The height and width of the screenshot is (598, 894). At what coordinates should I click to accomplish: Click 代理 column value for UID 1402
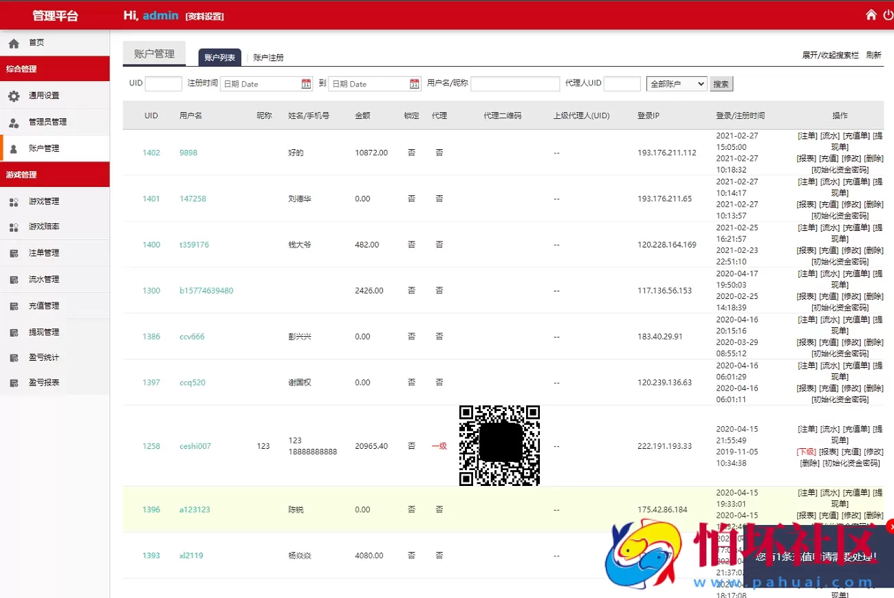[x=439, y=153]
